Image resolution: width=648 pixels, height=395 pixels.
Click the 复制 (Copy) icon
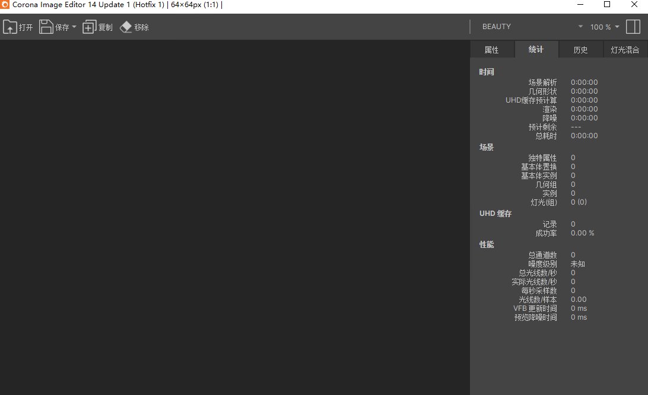pos(89,27)
